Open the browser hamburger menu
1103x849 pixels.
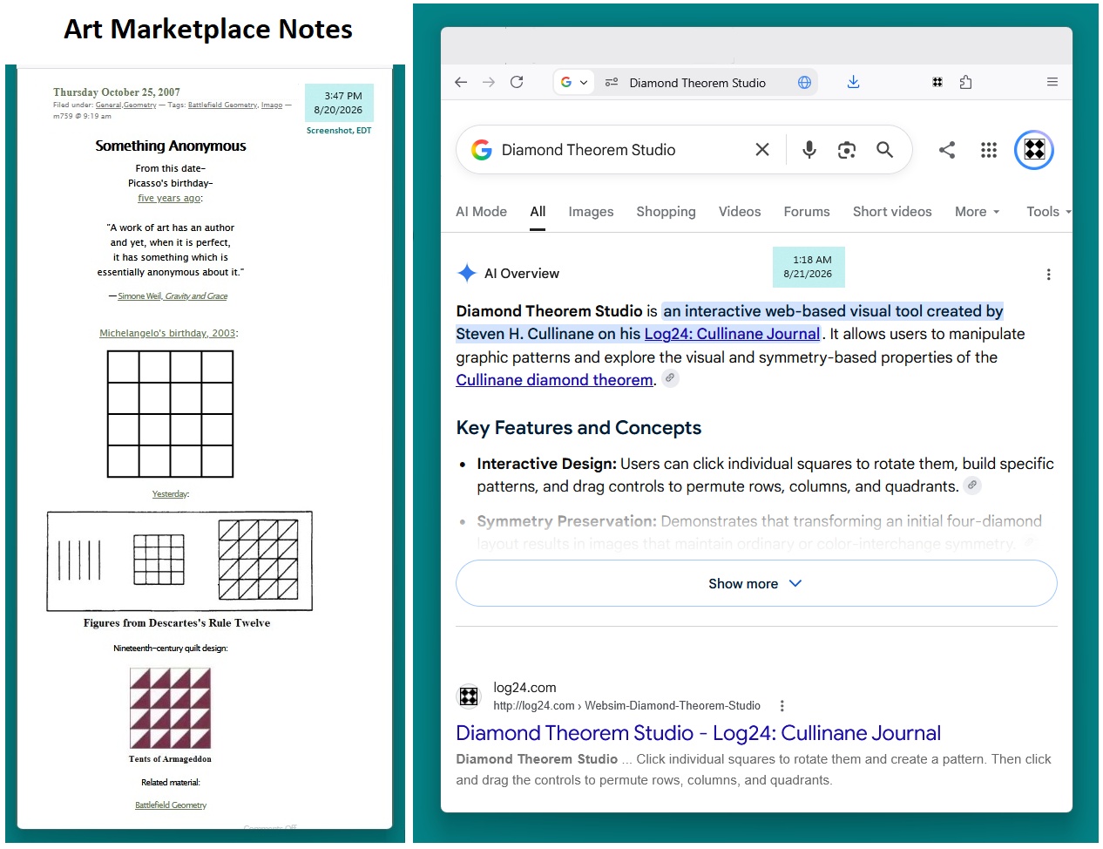click(1052, 82)
